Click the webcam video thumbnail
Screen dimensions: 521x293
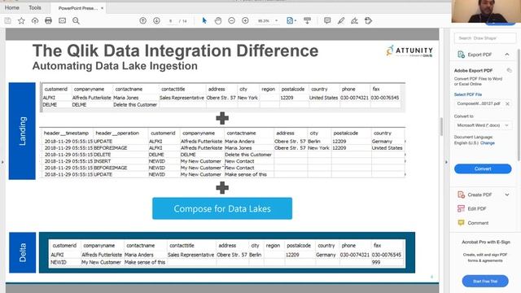pos(486,11)
